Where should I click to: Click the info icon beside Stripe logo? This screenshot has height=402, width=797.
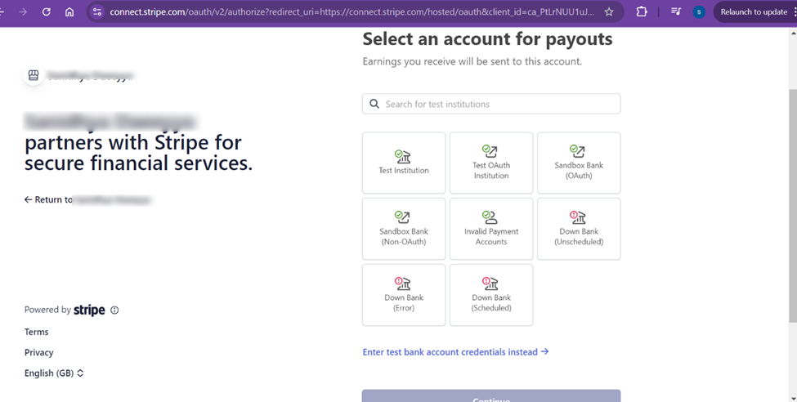(x=114, y=310)
